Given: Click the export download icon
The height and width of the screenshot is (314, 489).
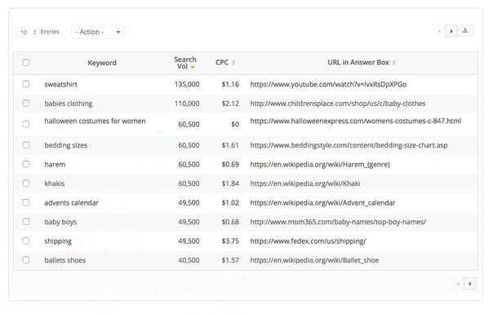Looking at the screenshot, I should click(465, 31).
